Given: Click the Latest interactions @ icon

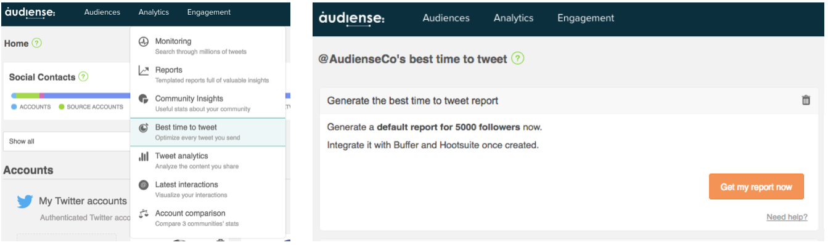Looking at the screenshot, I should (x=144, y=185).
